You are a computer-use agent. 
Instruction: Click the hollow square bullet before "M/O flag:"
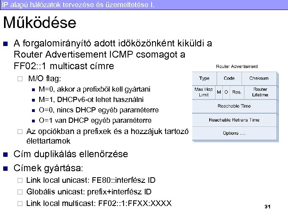20,79
